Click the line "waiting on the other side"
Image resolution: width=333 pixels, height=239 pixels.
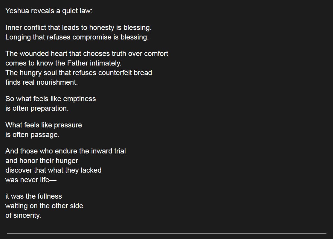[44, 206]
